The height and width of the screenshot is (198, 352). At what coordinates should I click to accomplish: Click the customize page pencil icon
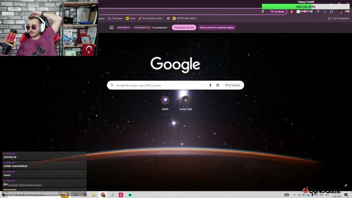pyautogui.click(x=346, y=185)
